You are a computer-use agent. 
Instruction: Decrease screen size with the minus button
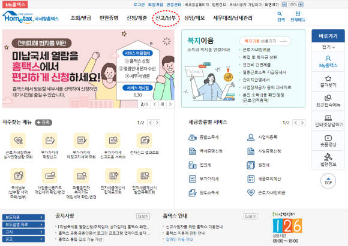click(x=284, y=4)
